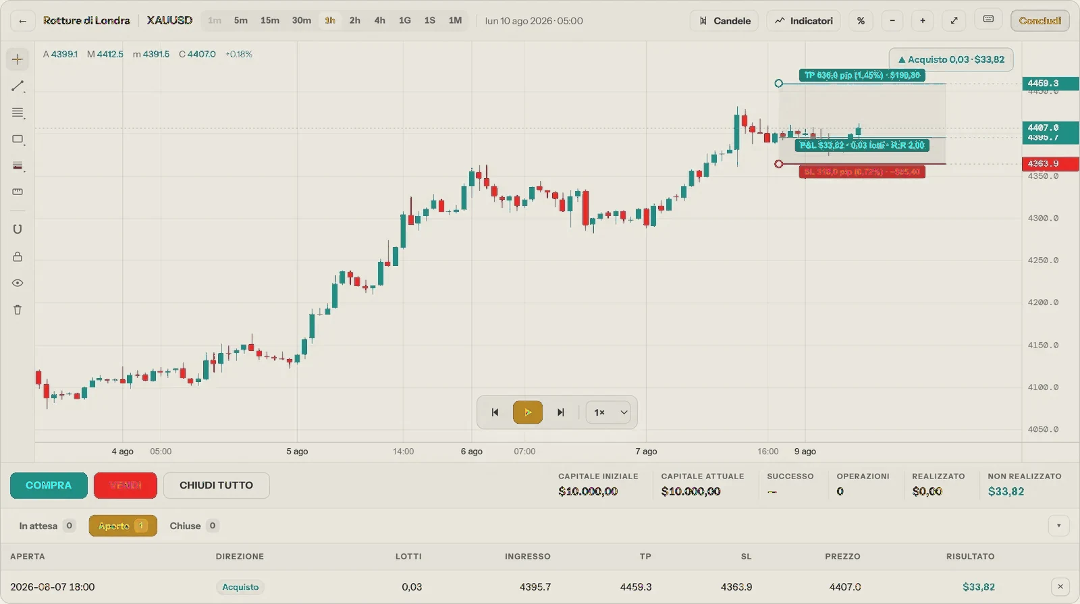Show the Aperte positions tab
1080x604 pixels.
(123, 526)
